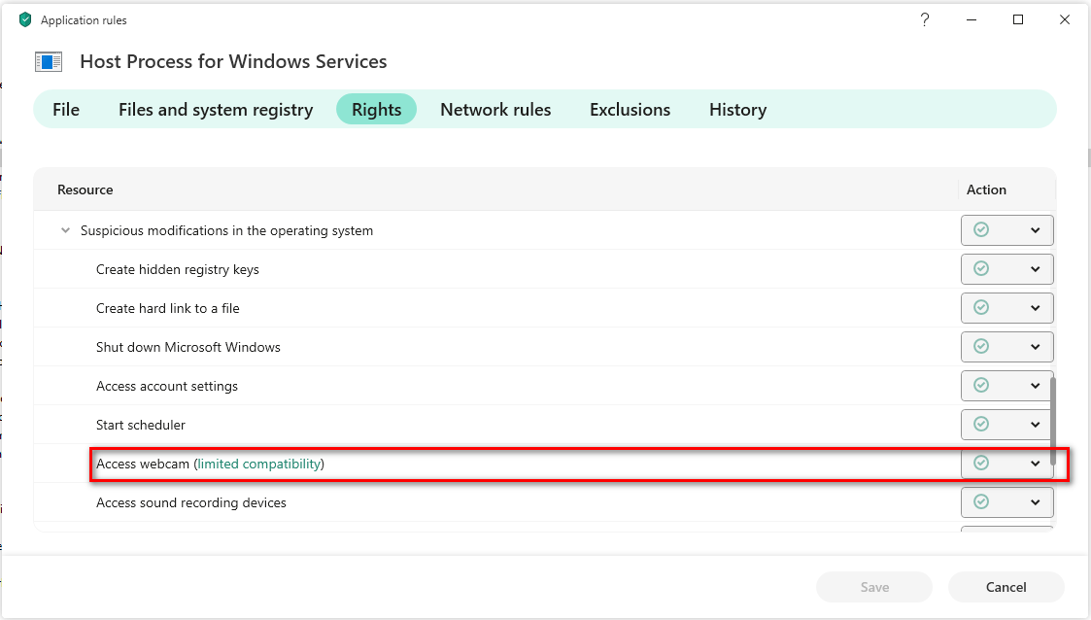Go to the Exclusions tab
1091x620 pixels.
coord(630,110)
